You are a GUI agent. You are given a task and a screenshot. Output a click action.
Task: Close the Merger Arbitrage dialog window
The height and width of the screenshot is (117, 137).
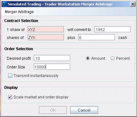pyautogui.click(x=133, y=4)
